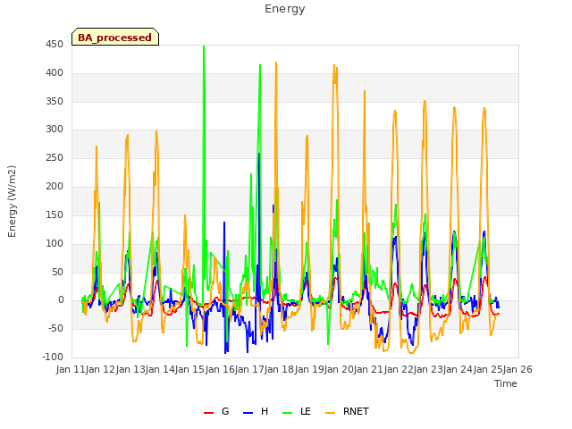The image size is (572, 429).
Task: Click the Jan 15 x-axis date label
Action: tap(189, 369)
